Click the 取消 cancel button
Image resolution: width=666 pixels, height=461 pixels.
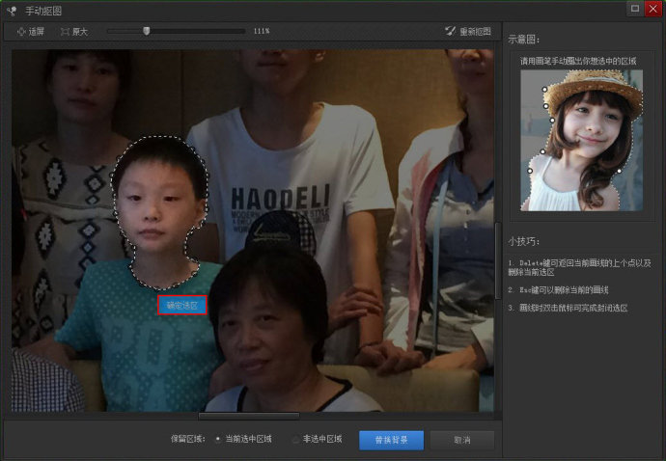click(462, 440)
